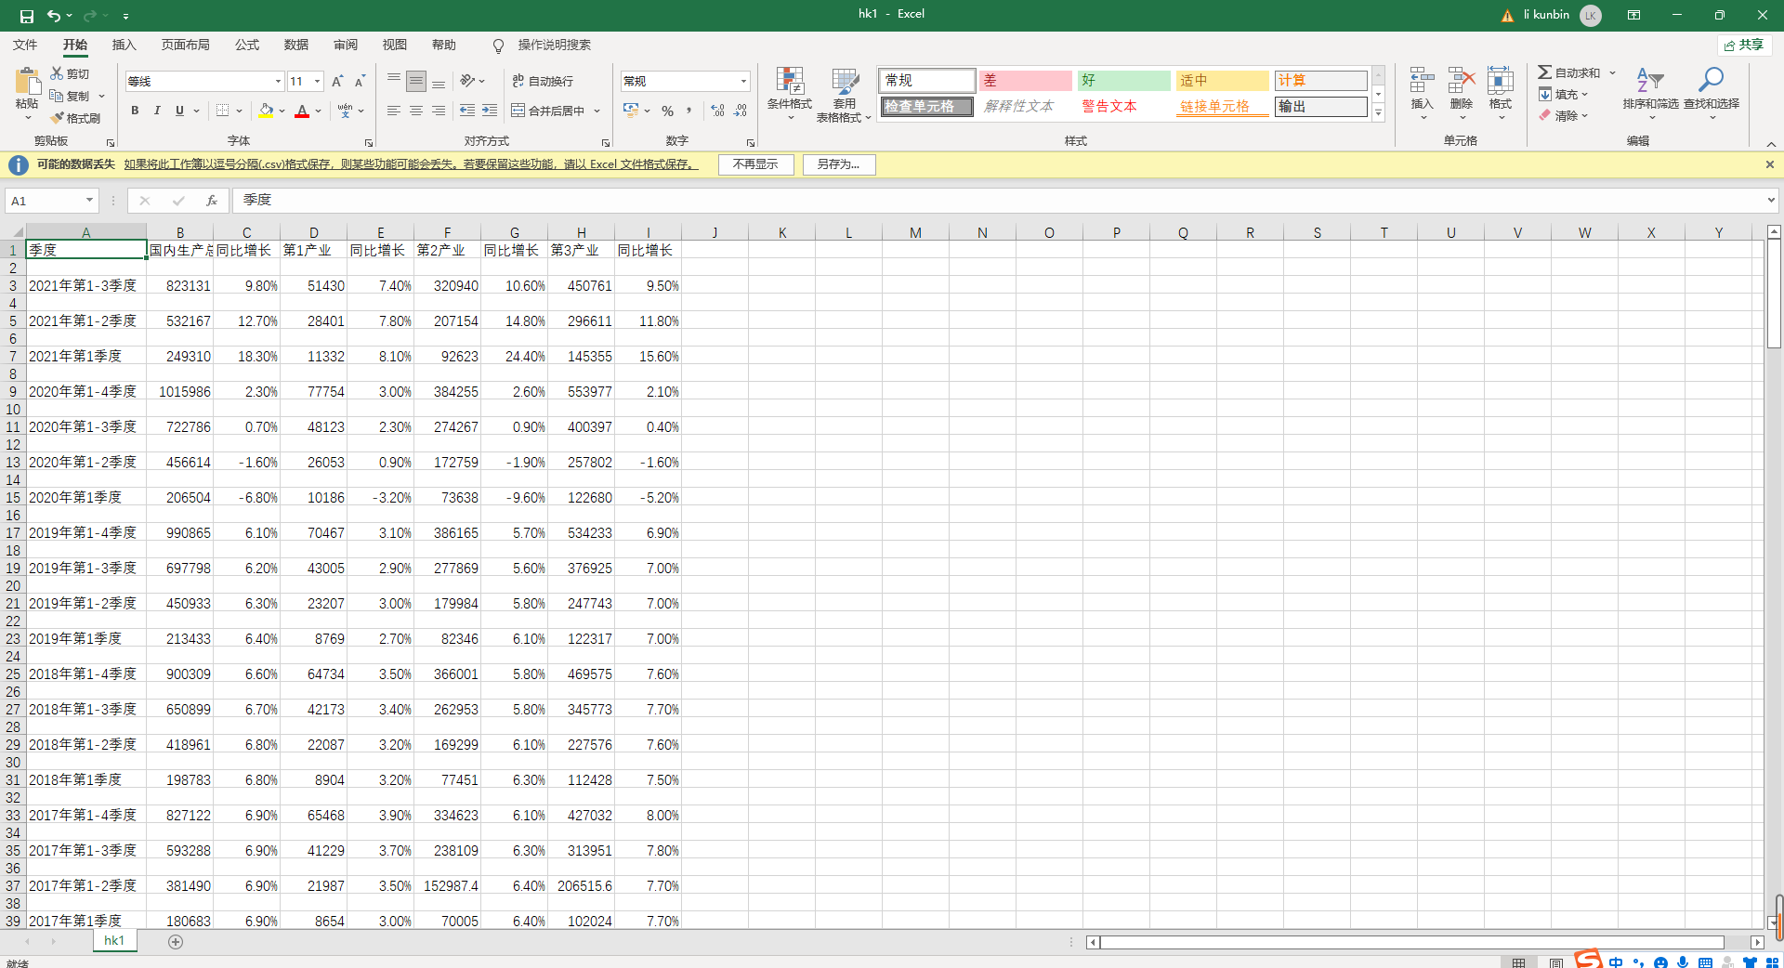Click the center horizontal alignment icon
This screenshot has width=1784, height=968.
(416, 111)
